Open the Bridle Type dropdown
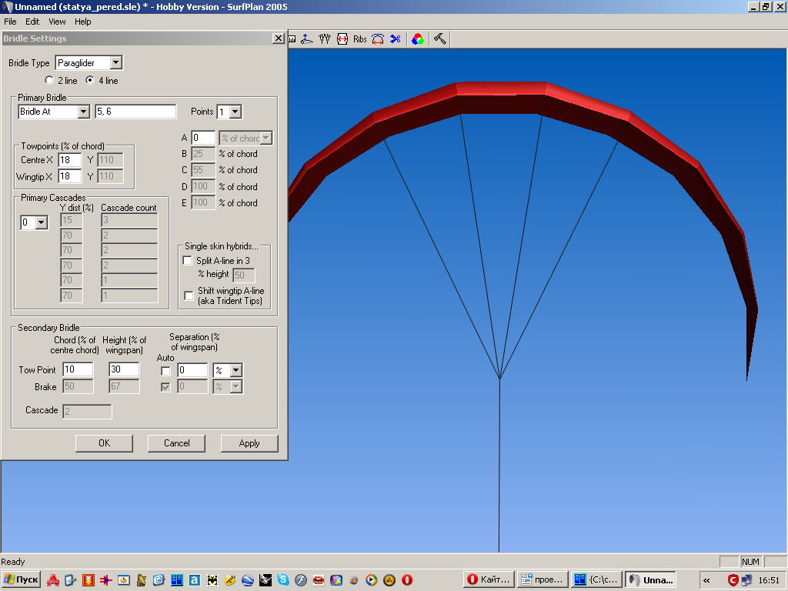 click(x=115, y=62)
